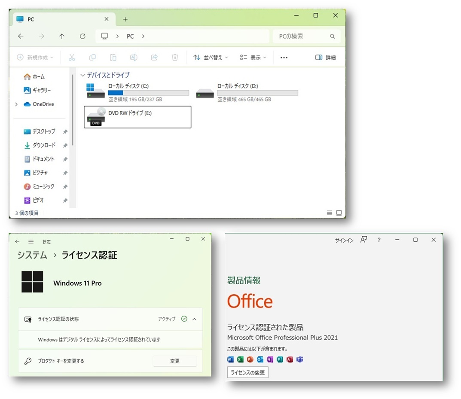
Task: Select the PC tab in File Explorer
Action: (x=64, y=19)
